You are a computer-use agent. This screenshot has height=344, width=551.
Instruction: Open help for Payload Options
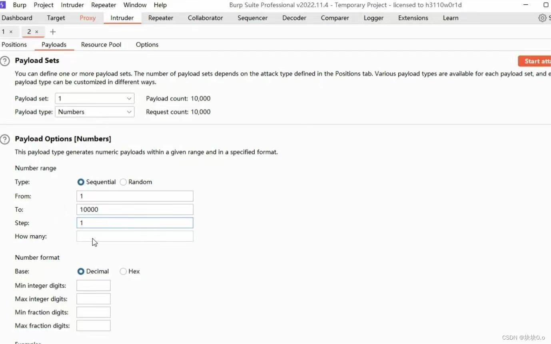(5, 139)
